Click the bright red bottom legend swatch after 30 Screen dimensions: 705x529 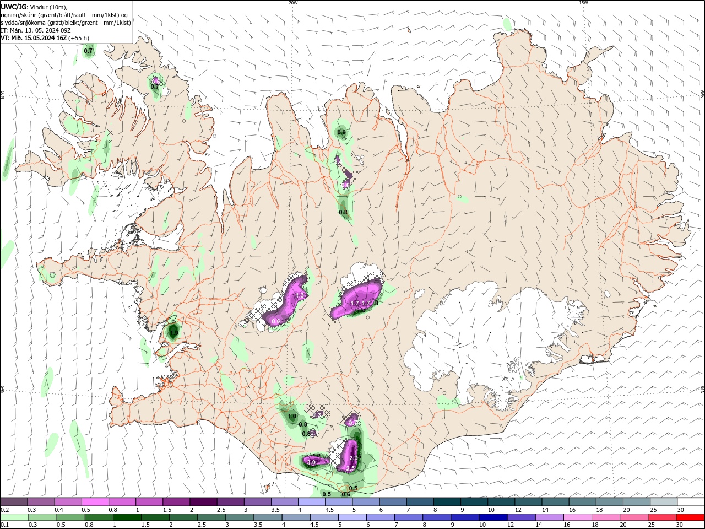pos(691,517)
